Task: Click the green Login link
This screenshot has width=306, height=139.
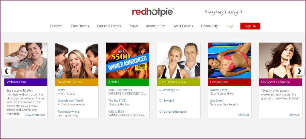Action: tap(230, 26)
